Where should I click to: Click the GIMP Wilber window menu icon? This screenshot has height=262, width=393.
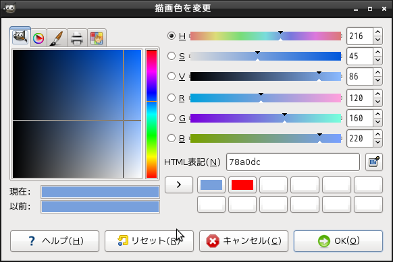click(x=9, y=8)
